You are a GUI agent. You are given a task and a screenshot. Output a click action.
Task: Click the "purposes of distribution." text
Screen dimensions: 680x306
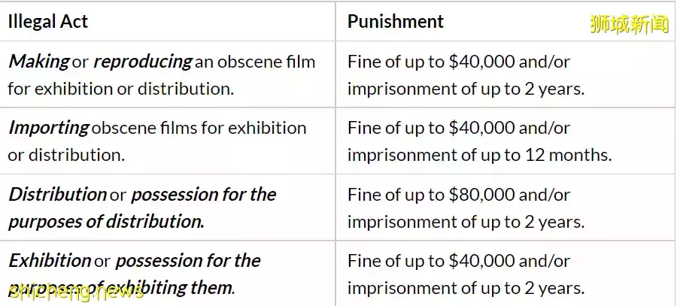click(x=106, y=222)
